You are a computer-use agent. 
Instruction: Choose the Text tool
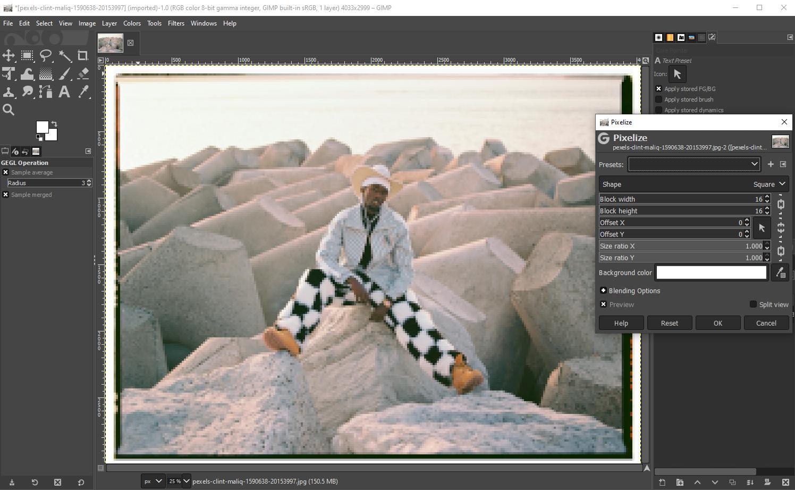point(64,91)
